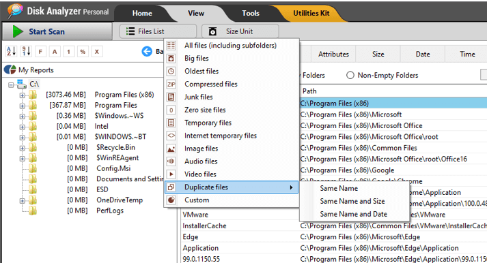
Task: Open the Tools tab
Action: coord(251,14)
